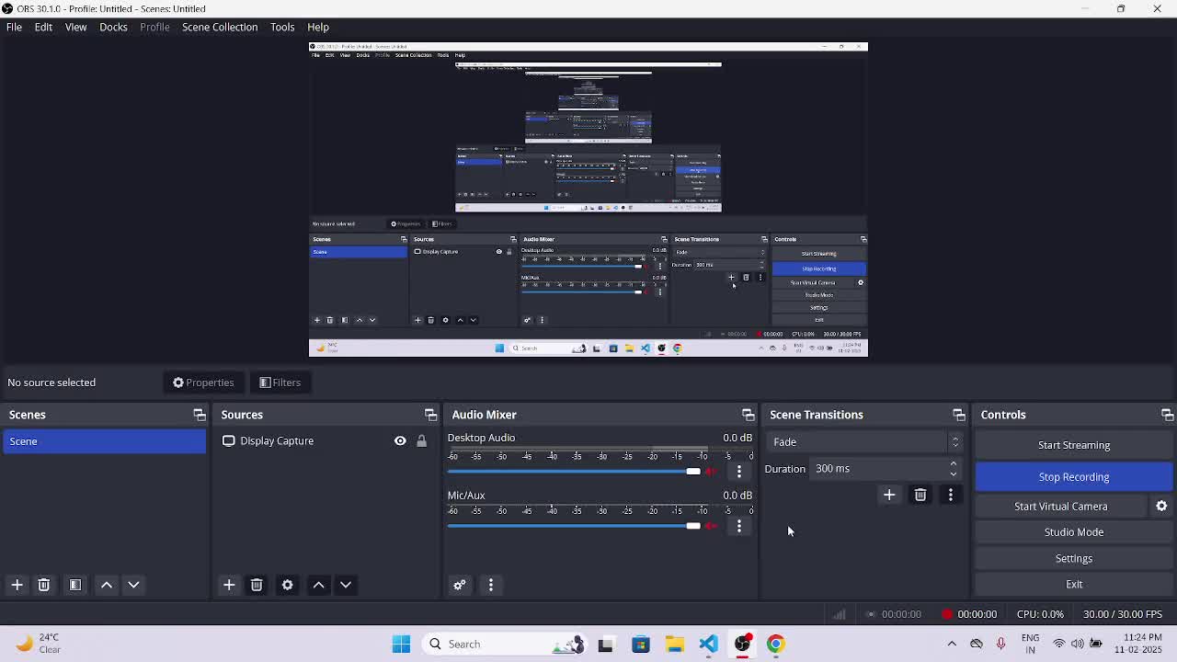Viewport: 1177px width, 662px height.
Task: Open Microsoft Store from taskbar
Action: tap(640, 644)
